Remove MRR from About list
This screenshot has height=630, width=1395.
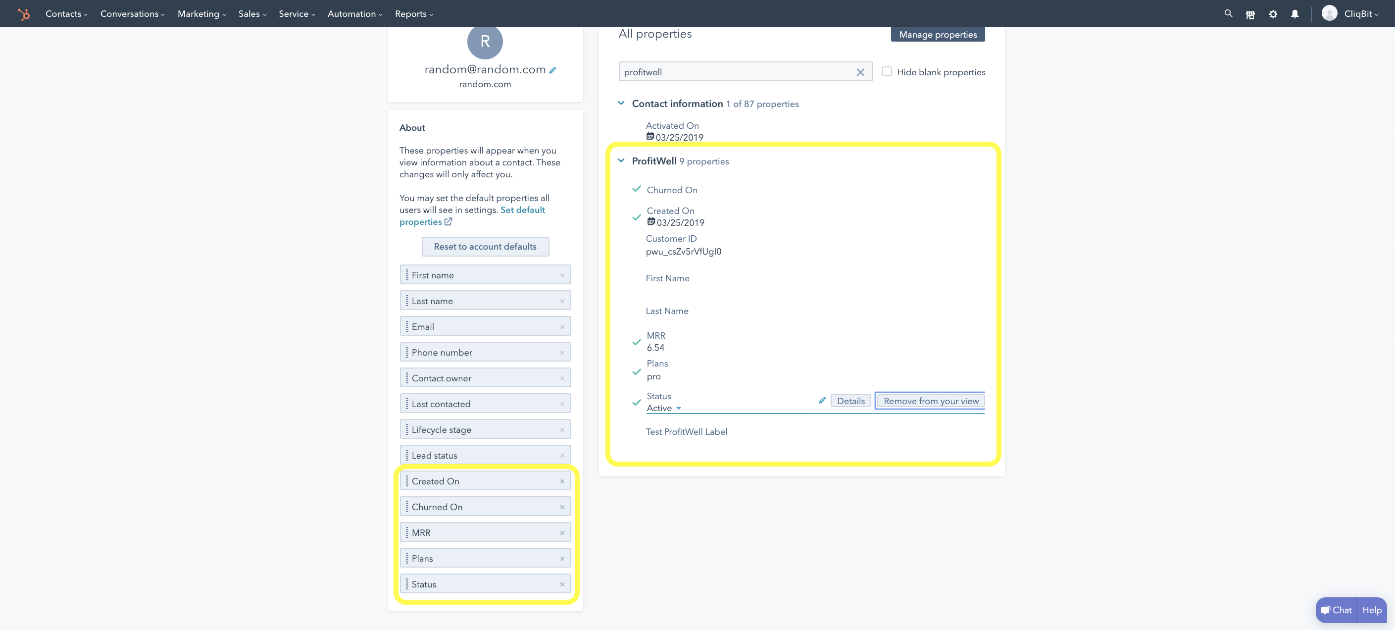[x=562, y=532]
